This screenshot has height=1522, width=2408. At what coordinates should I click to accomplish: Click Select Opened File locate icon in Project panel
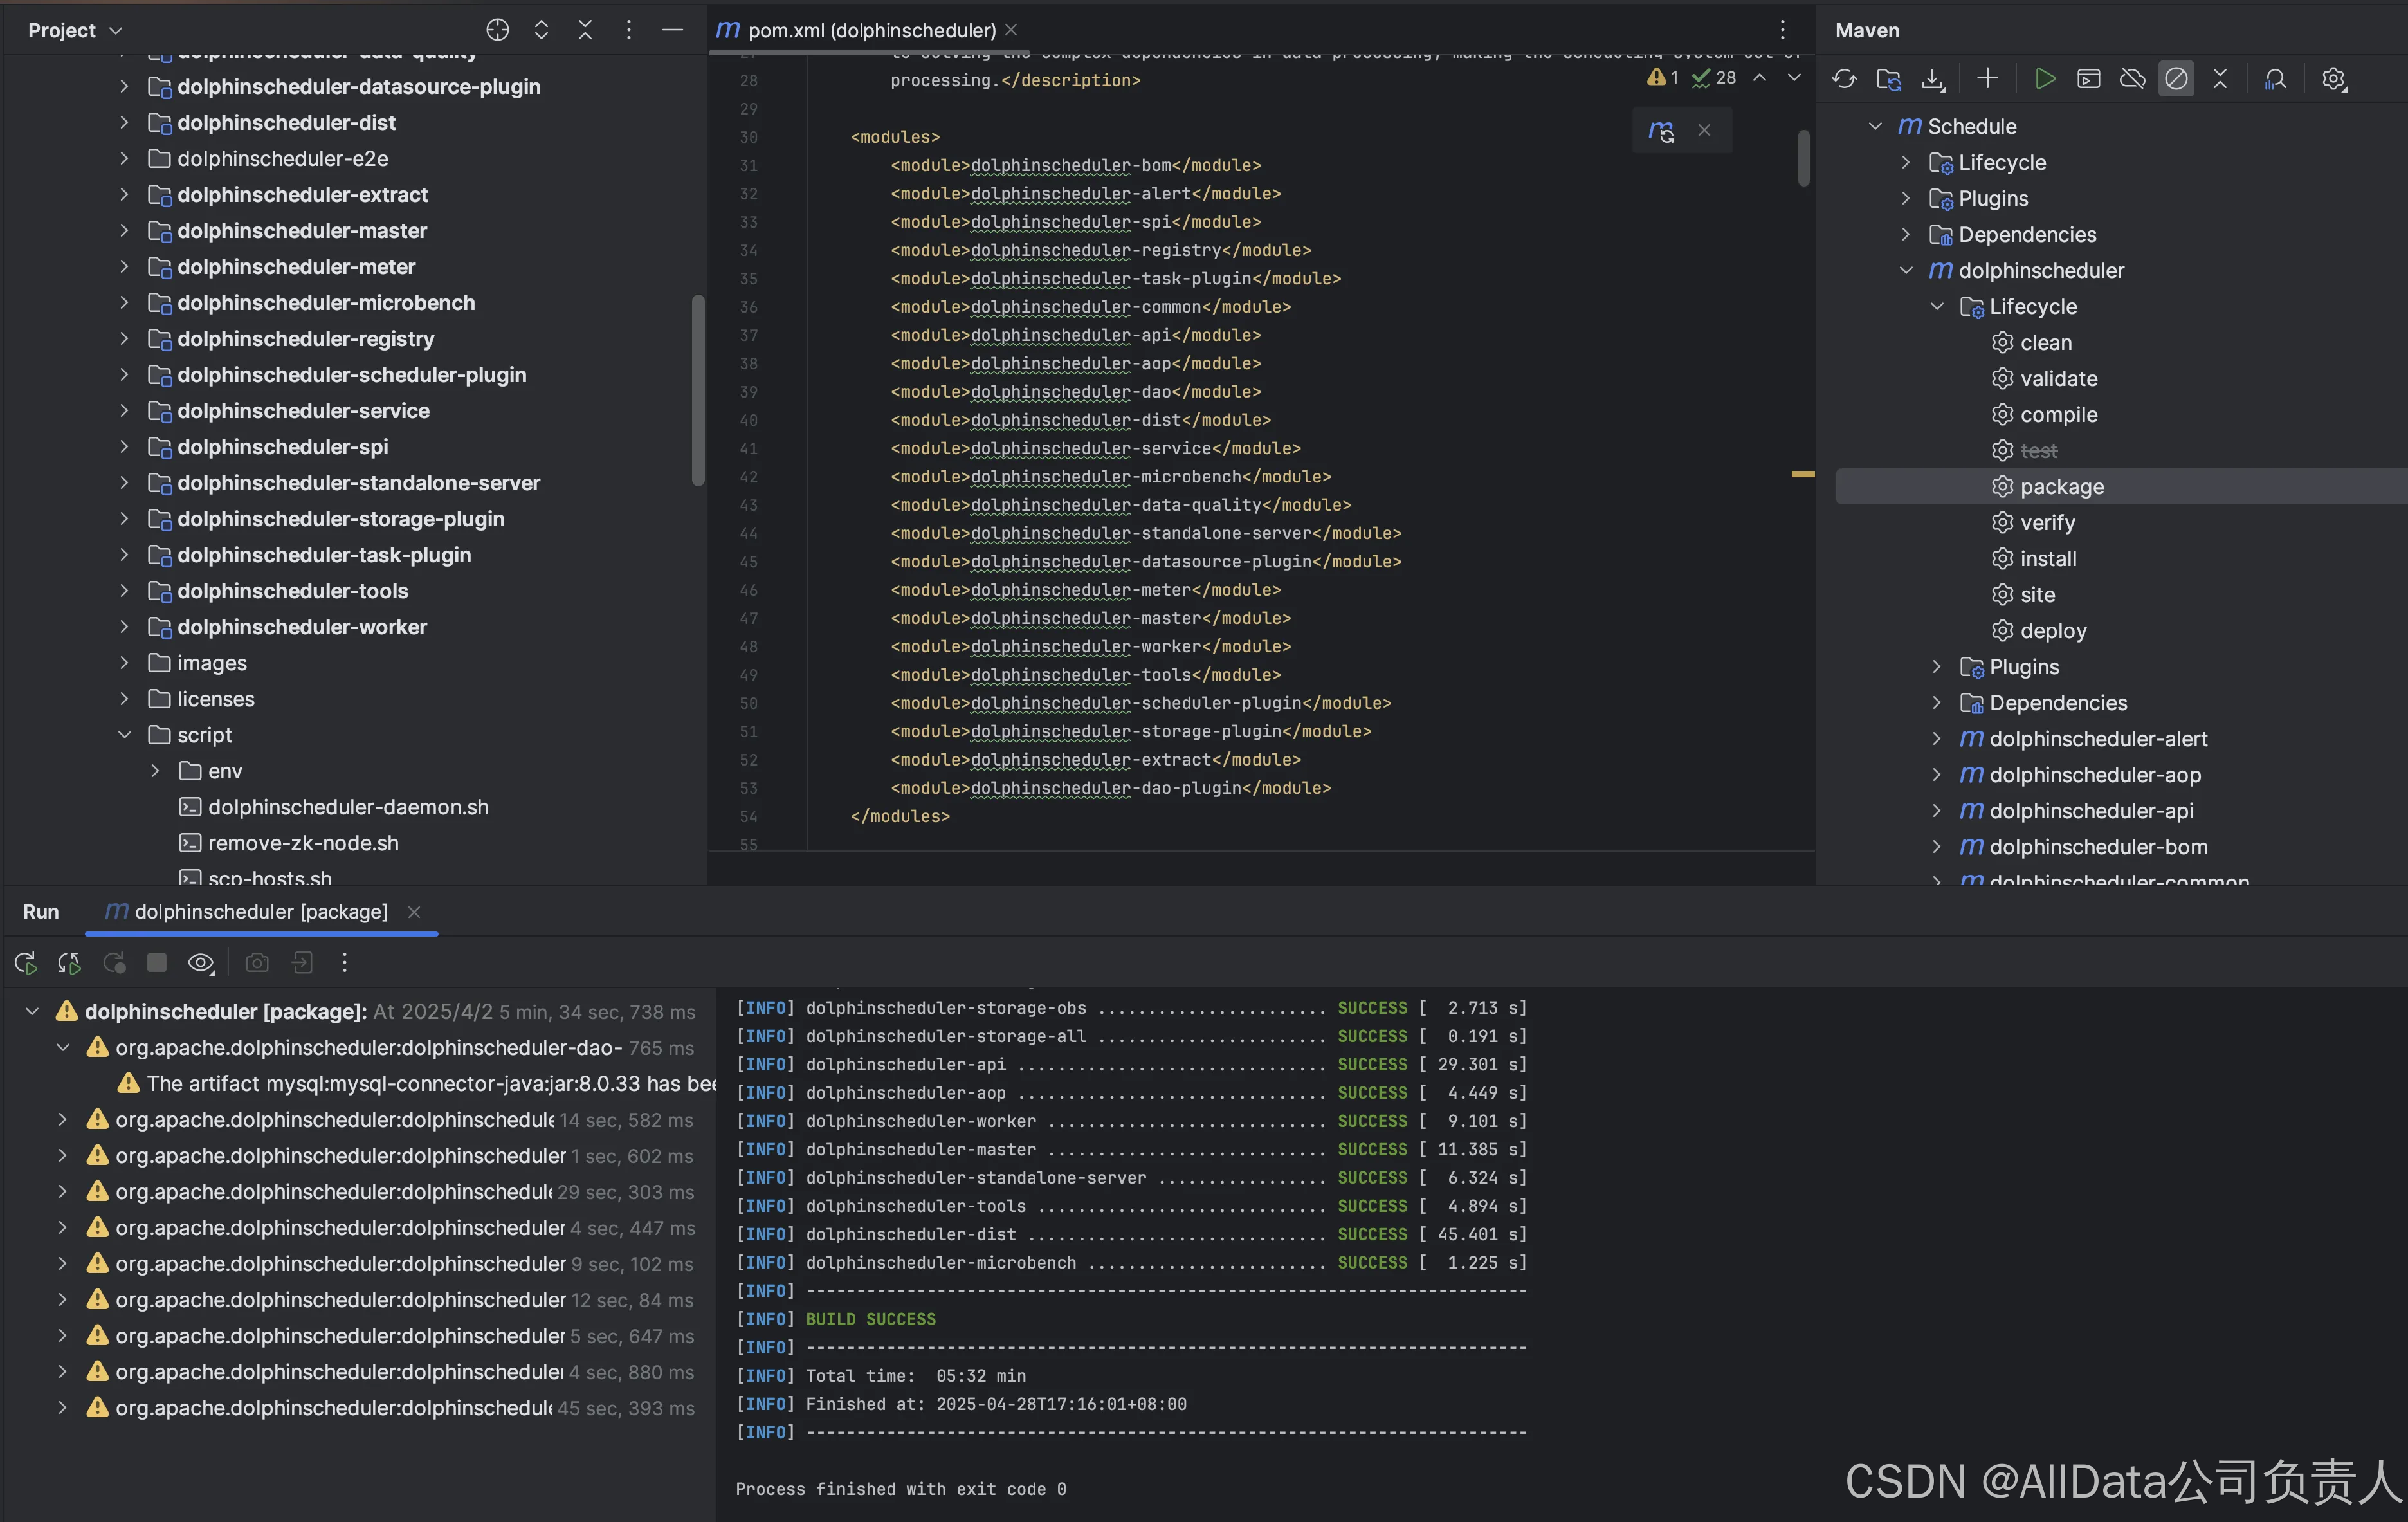pos(497,30)
